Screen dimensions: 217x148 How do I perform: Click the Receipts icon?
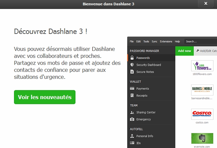132,95
